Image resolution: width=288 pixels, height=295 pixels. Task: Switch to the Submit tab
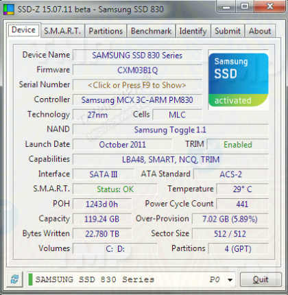click(x=228, y=31)
